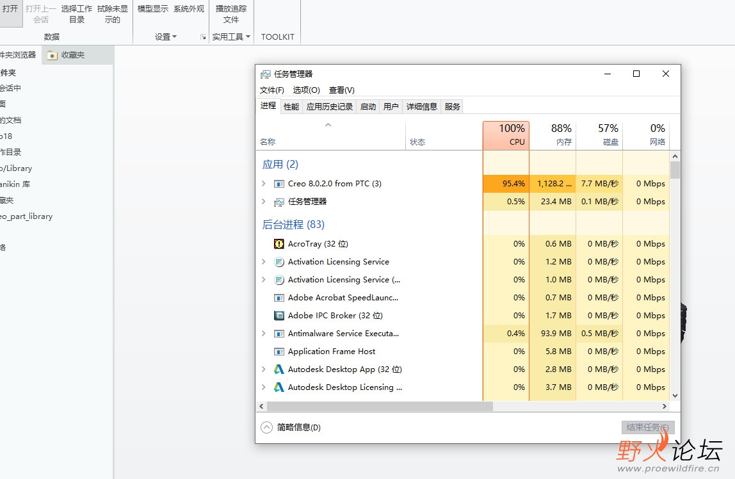Open the 设置 dropdown in Creo ribbon

pyautogui.click(x=166, y=37)
